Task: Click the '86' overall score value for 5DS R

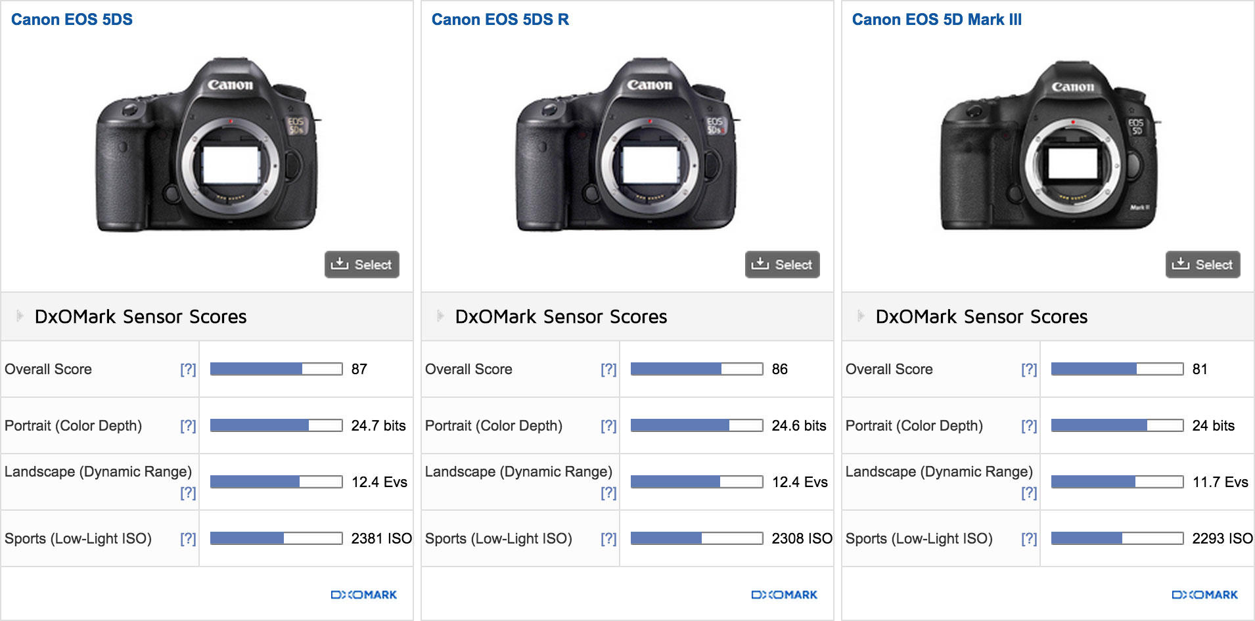Action: click(x=780, y=369)
